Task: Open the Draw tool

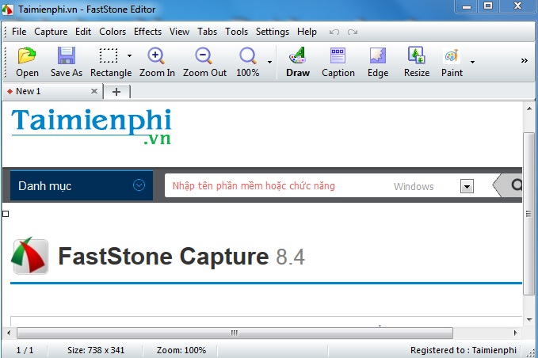Action: click(298, 62)
